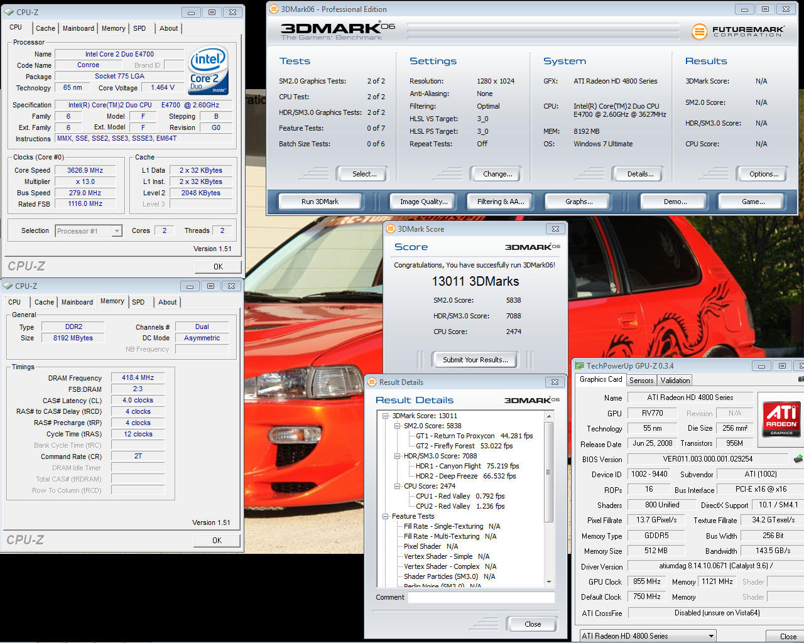Select the Graphics Card tab in GPU-Z

(x=600, y=379)
